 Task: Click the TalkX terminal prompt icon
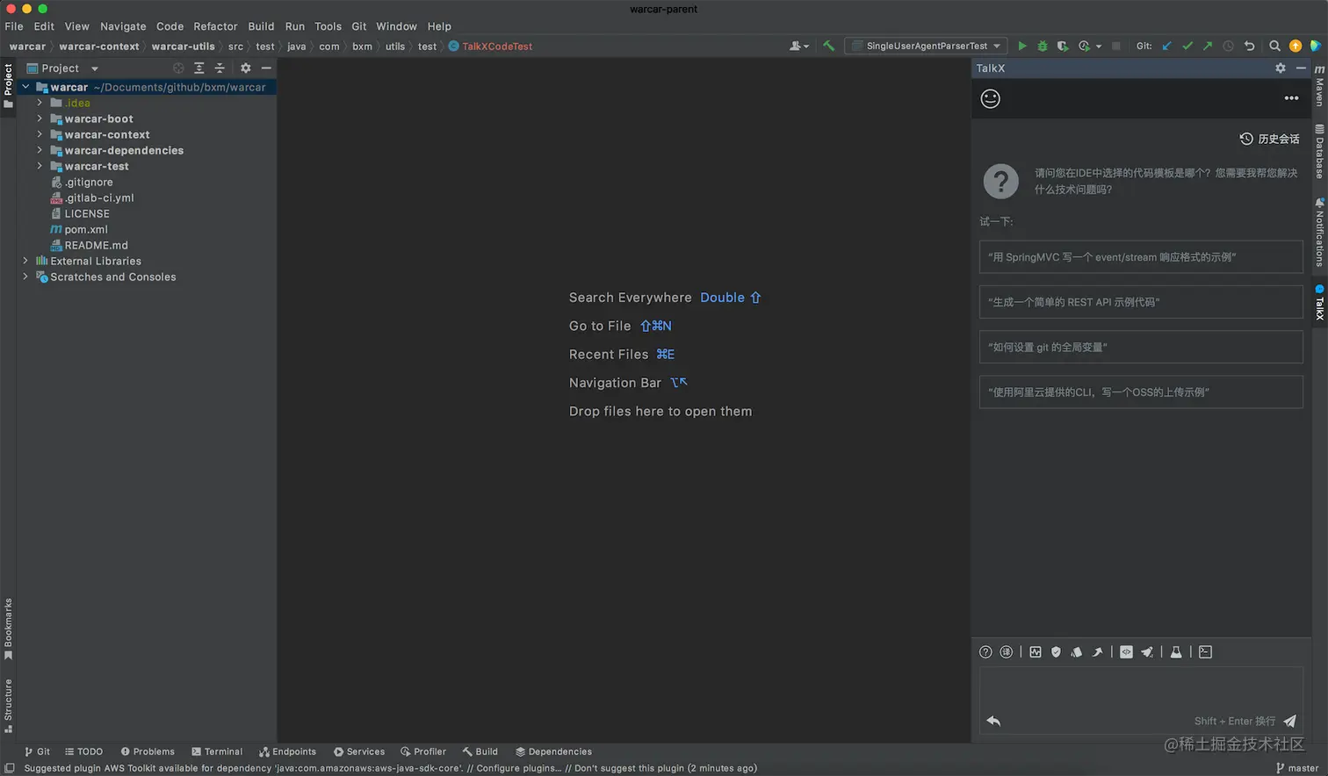pos(1205,651)
